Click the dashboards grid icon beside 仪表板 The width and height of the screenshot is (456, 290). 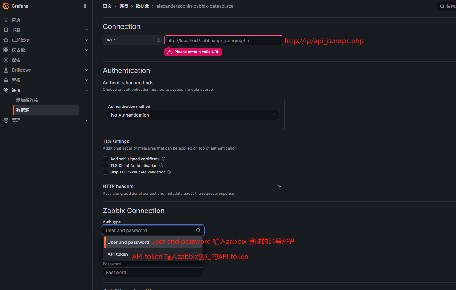(6, 50)
